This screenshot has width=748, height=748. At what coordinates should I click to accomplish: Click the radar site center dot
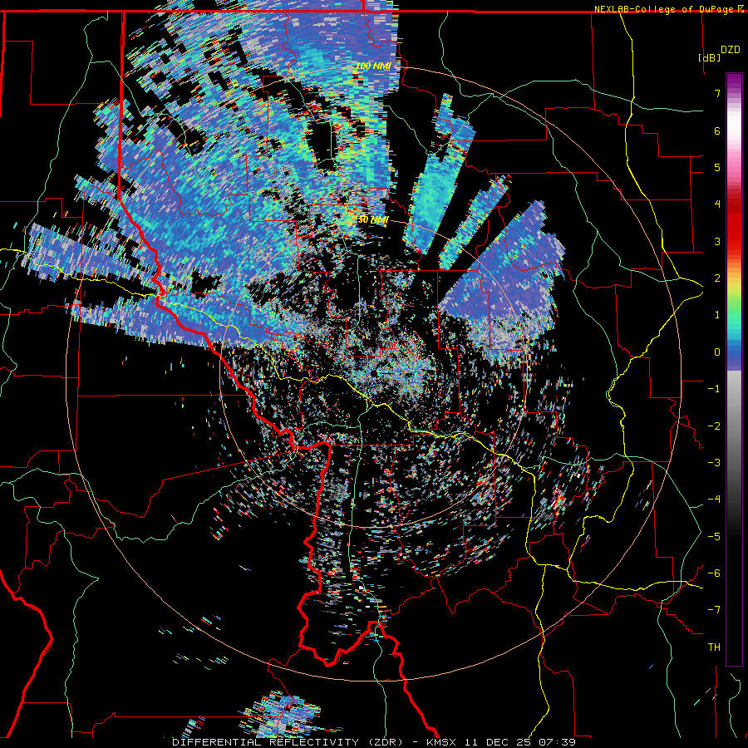(x=373, y=372)
